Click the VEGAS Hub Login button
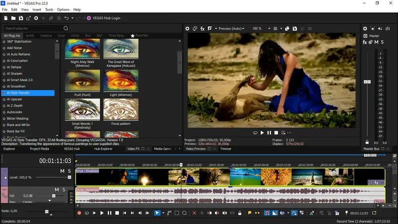398x224 pixels. [102, 18]
